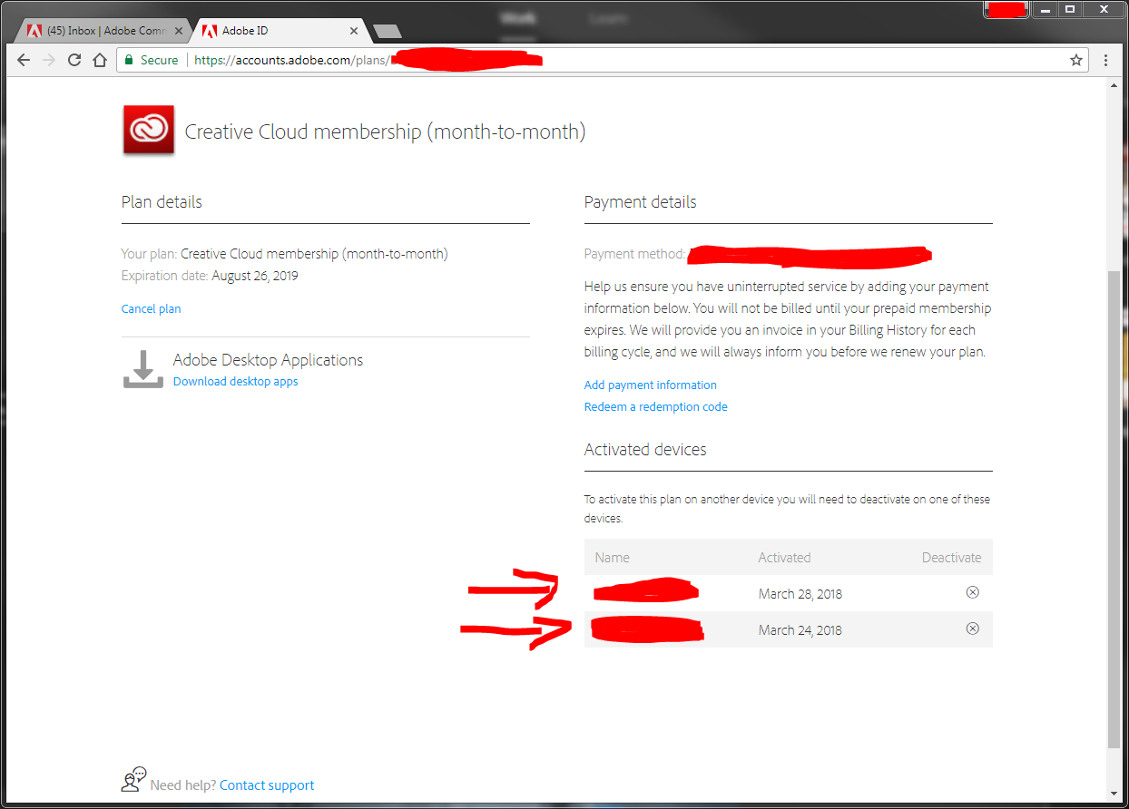Viewport: 1129px width, 809px height.
Task: Click the browser back arrow
Action: pyautogui.click(x=24, y=60)
